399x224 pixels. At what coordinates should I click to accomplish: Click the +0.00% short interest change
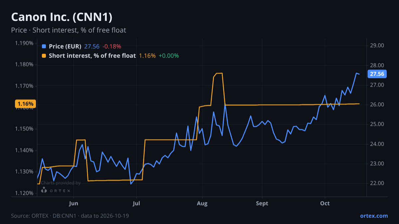tap(169, 56)
